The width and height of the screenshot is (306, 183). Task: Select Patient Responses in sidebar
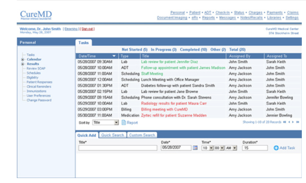40,82
